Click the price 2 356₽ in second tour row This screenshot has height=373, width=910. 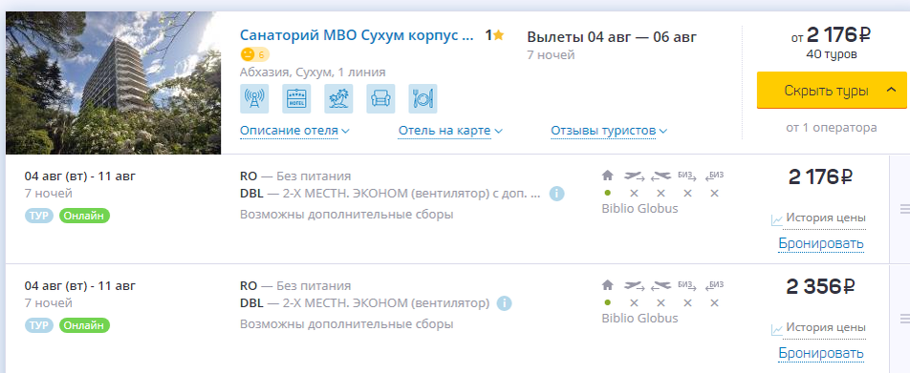820,286
